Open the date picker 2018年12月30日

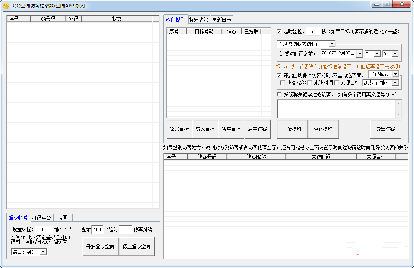359,54
